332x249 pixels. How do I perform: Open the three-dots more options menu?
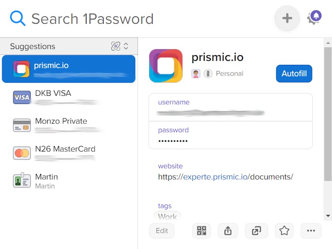pyautogui.click(x=311, y=231)
